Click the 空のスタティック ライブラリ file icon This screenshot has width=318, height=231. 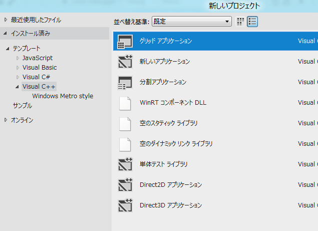(124, 123)
